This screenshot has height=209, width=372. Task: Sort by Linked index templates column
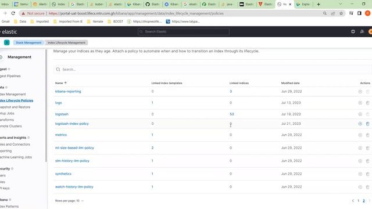[167, 83]
